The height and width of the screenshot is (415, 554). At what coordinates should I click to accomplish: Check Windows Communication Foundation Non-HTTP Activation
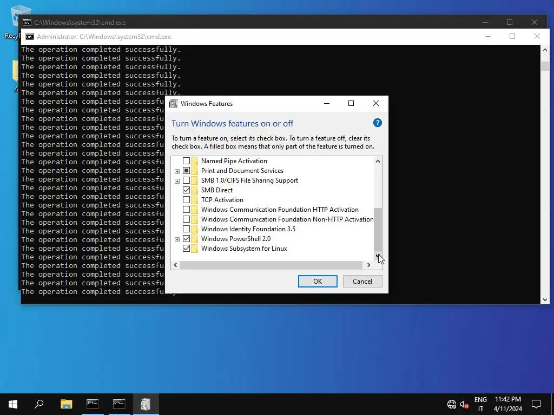coord(186,219)
